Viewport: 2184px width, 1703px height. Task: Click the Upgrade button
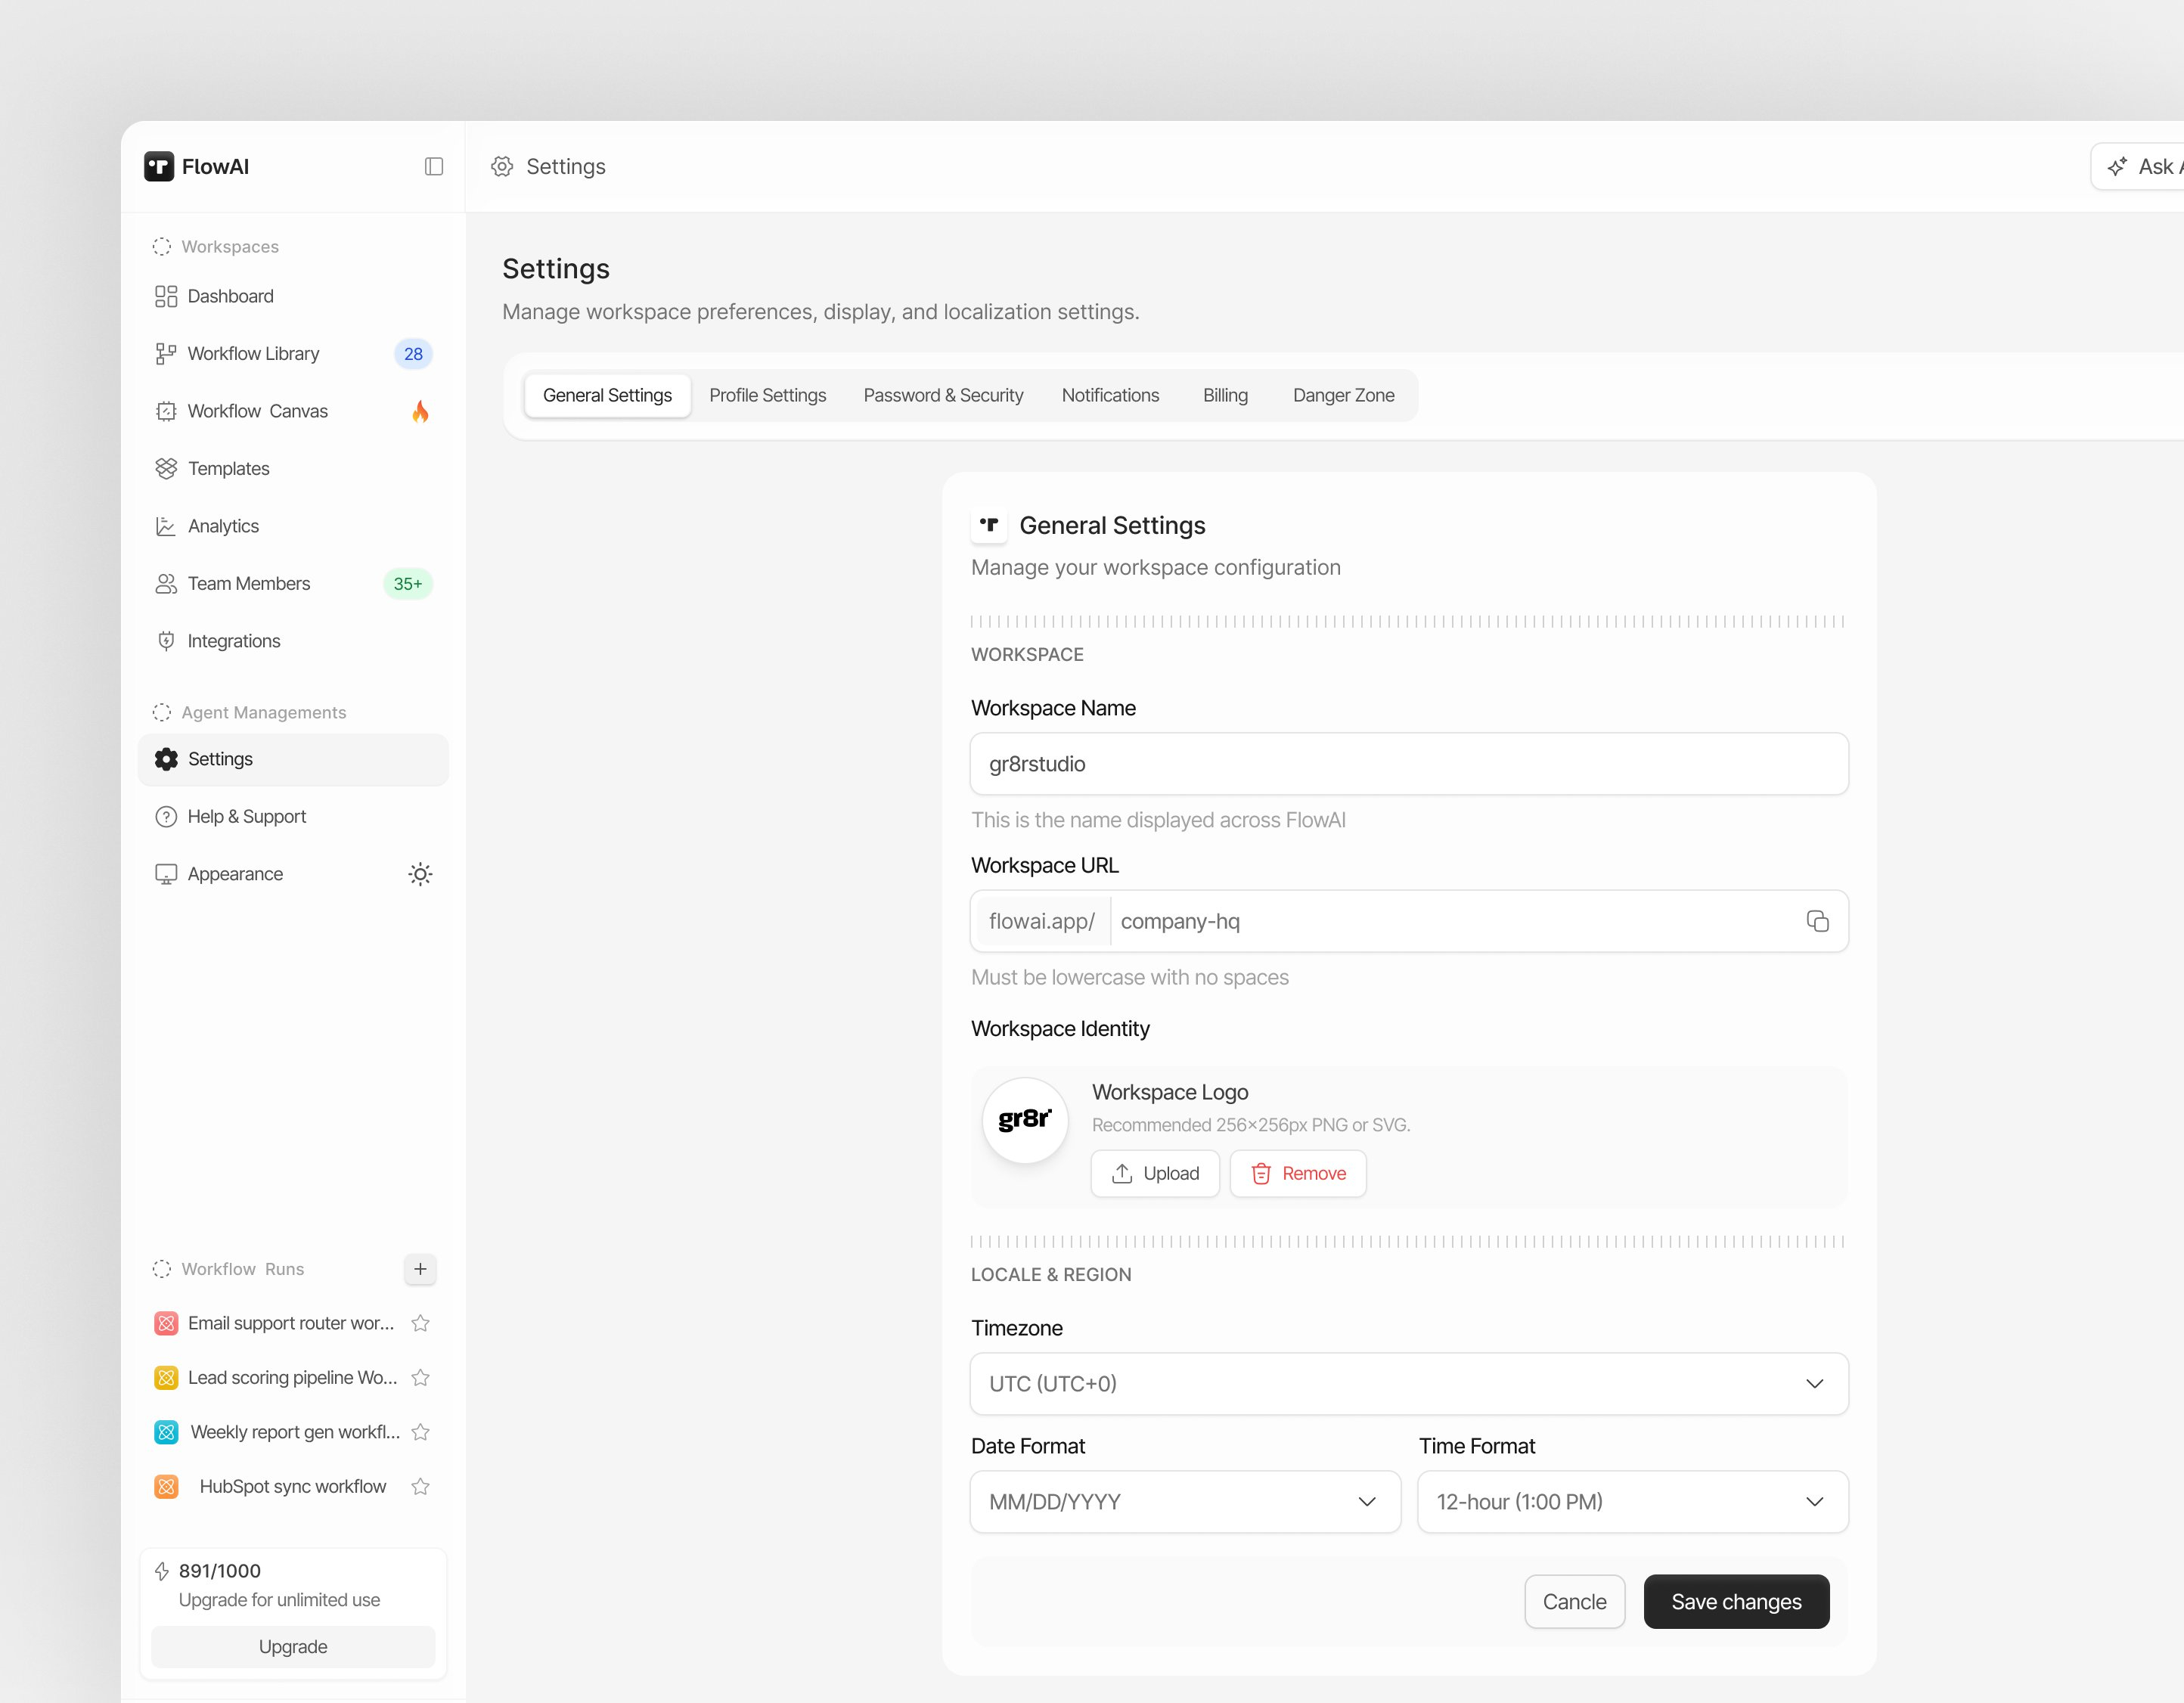click(x=293, y=1647)
